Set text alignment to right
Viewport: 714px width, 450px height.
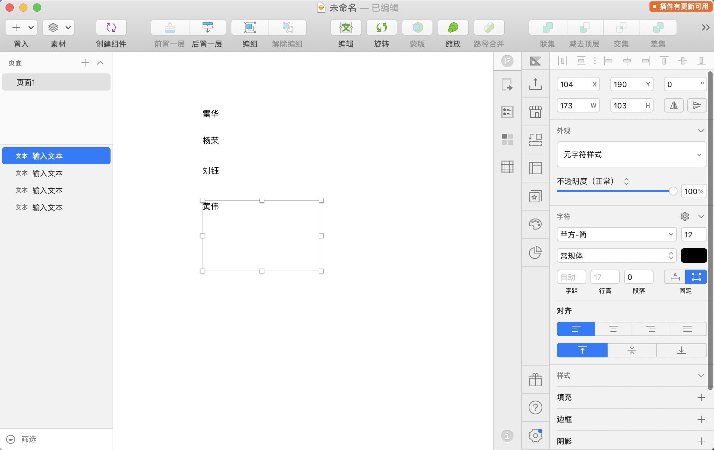tap(650, 329)
